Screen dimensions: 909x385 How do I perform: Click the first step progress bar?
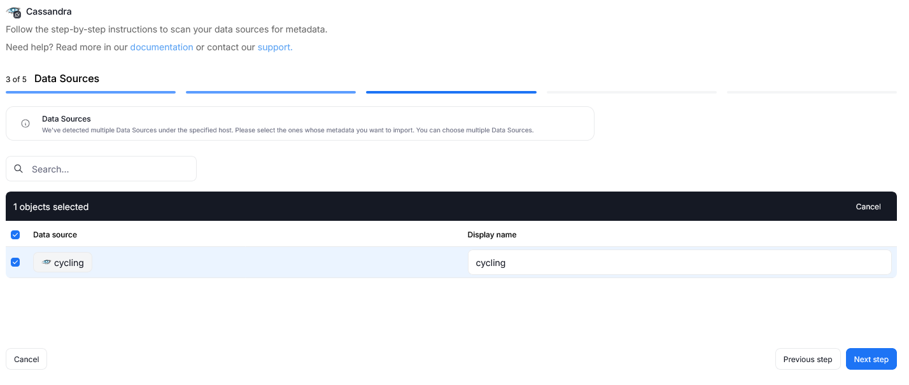pyautogui.click(x=90, y=92)
